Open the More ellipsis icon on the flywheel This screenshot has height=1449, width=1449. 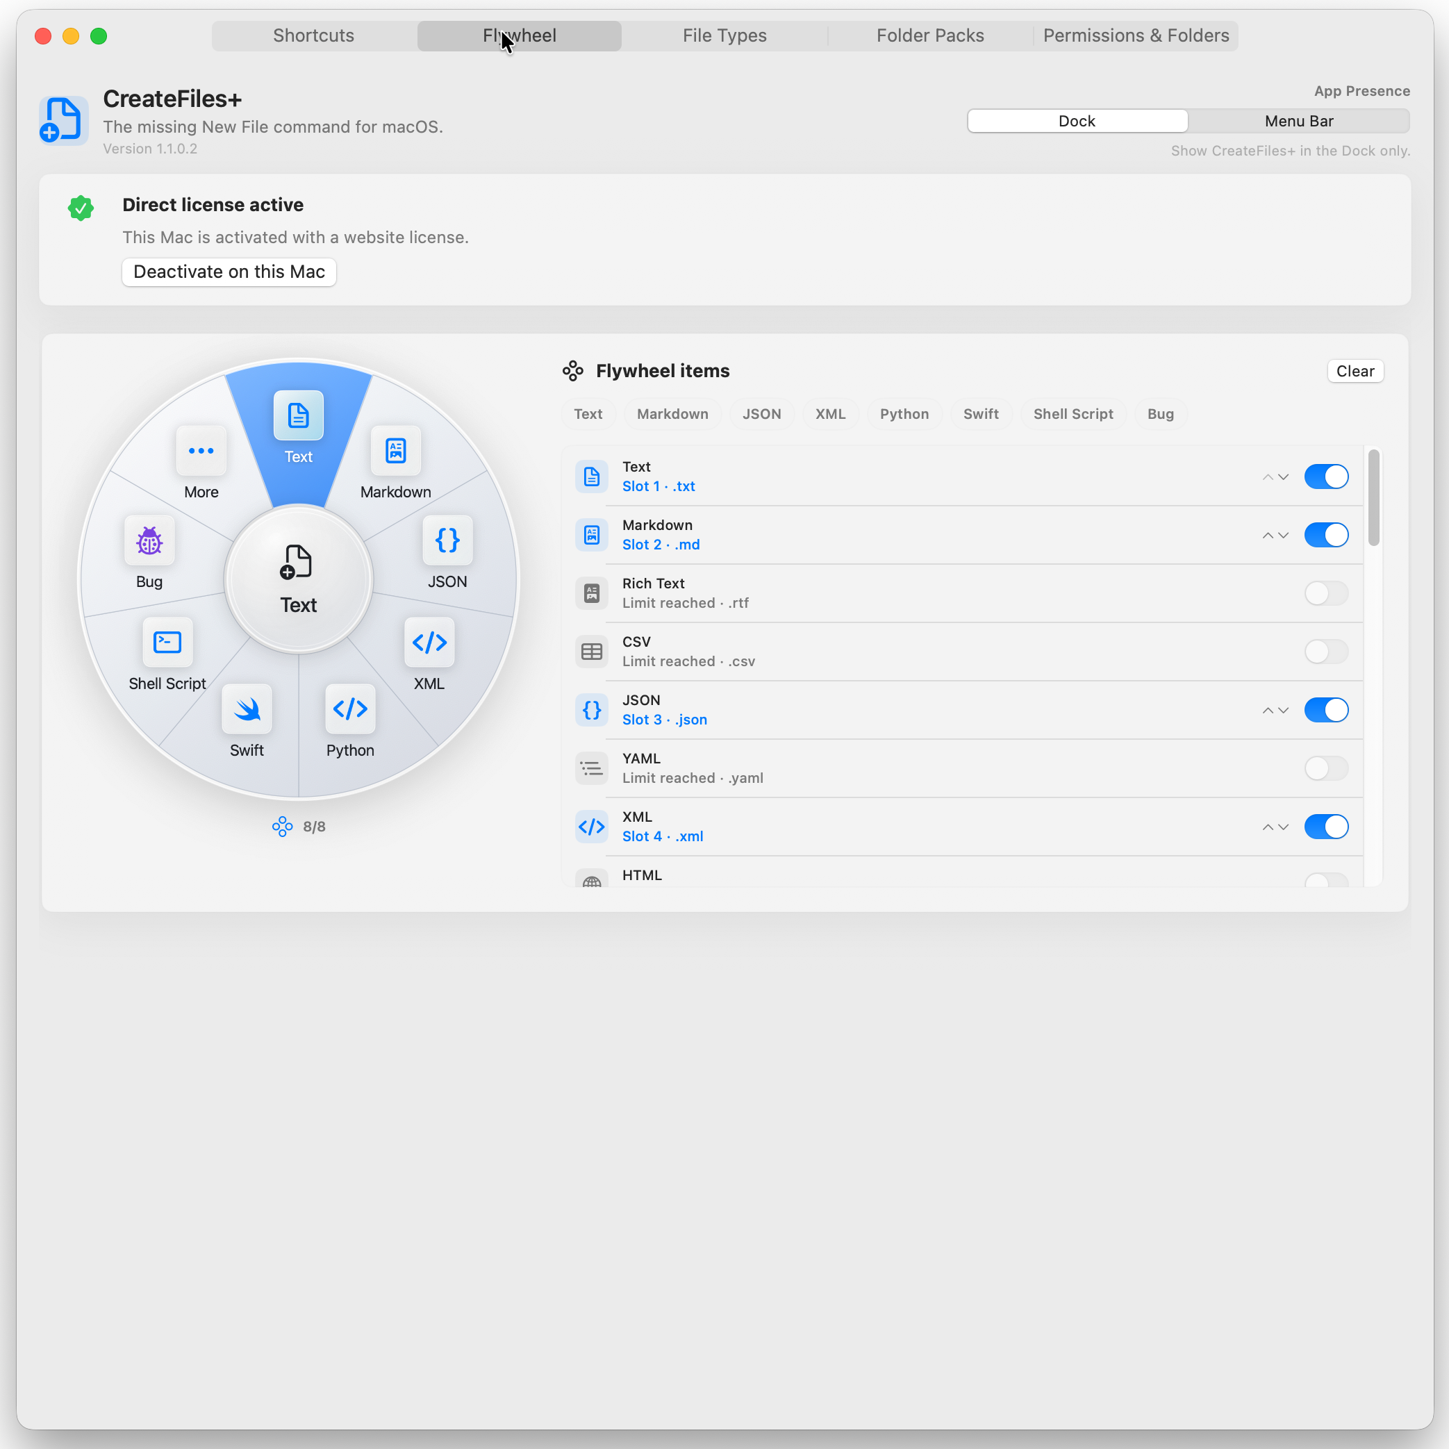pos(201,451)
